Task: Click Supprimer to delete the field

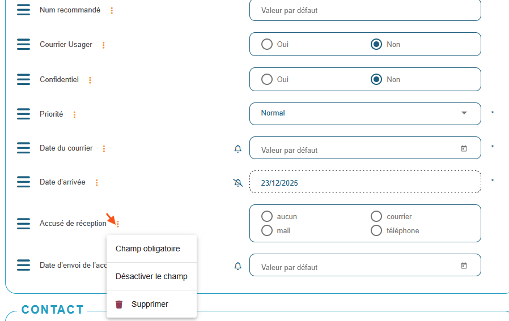Action: pos(150,304)
